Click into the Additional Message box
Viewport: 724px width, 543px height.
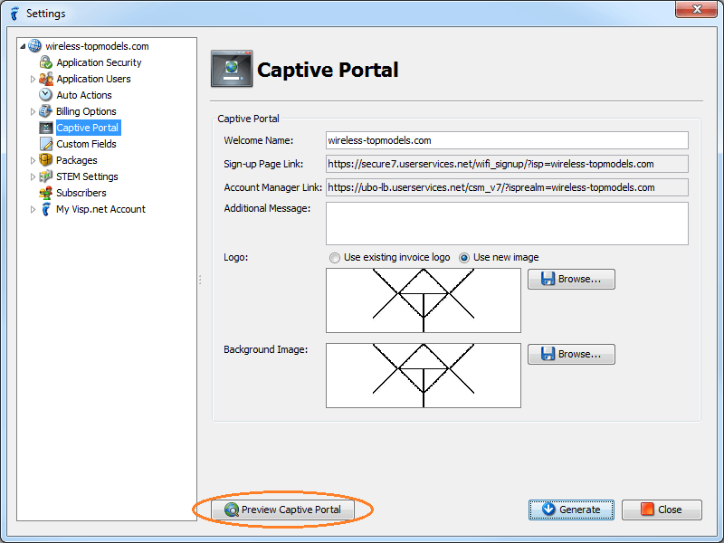coord(507,224)
